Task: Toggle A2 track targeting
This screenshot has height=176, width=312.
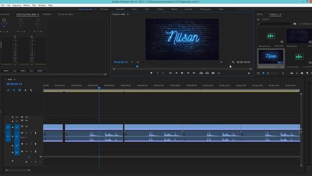Action: 17,146
